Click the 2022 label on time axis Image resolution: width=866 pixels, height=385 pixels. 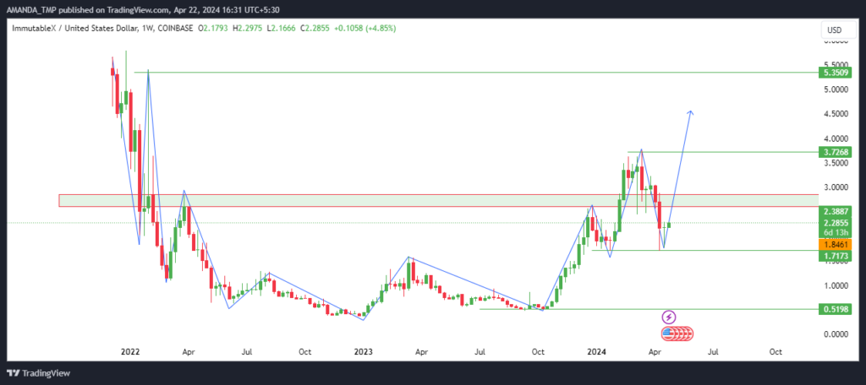coord(131,351)
